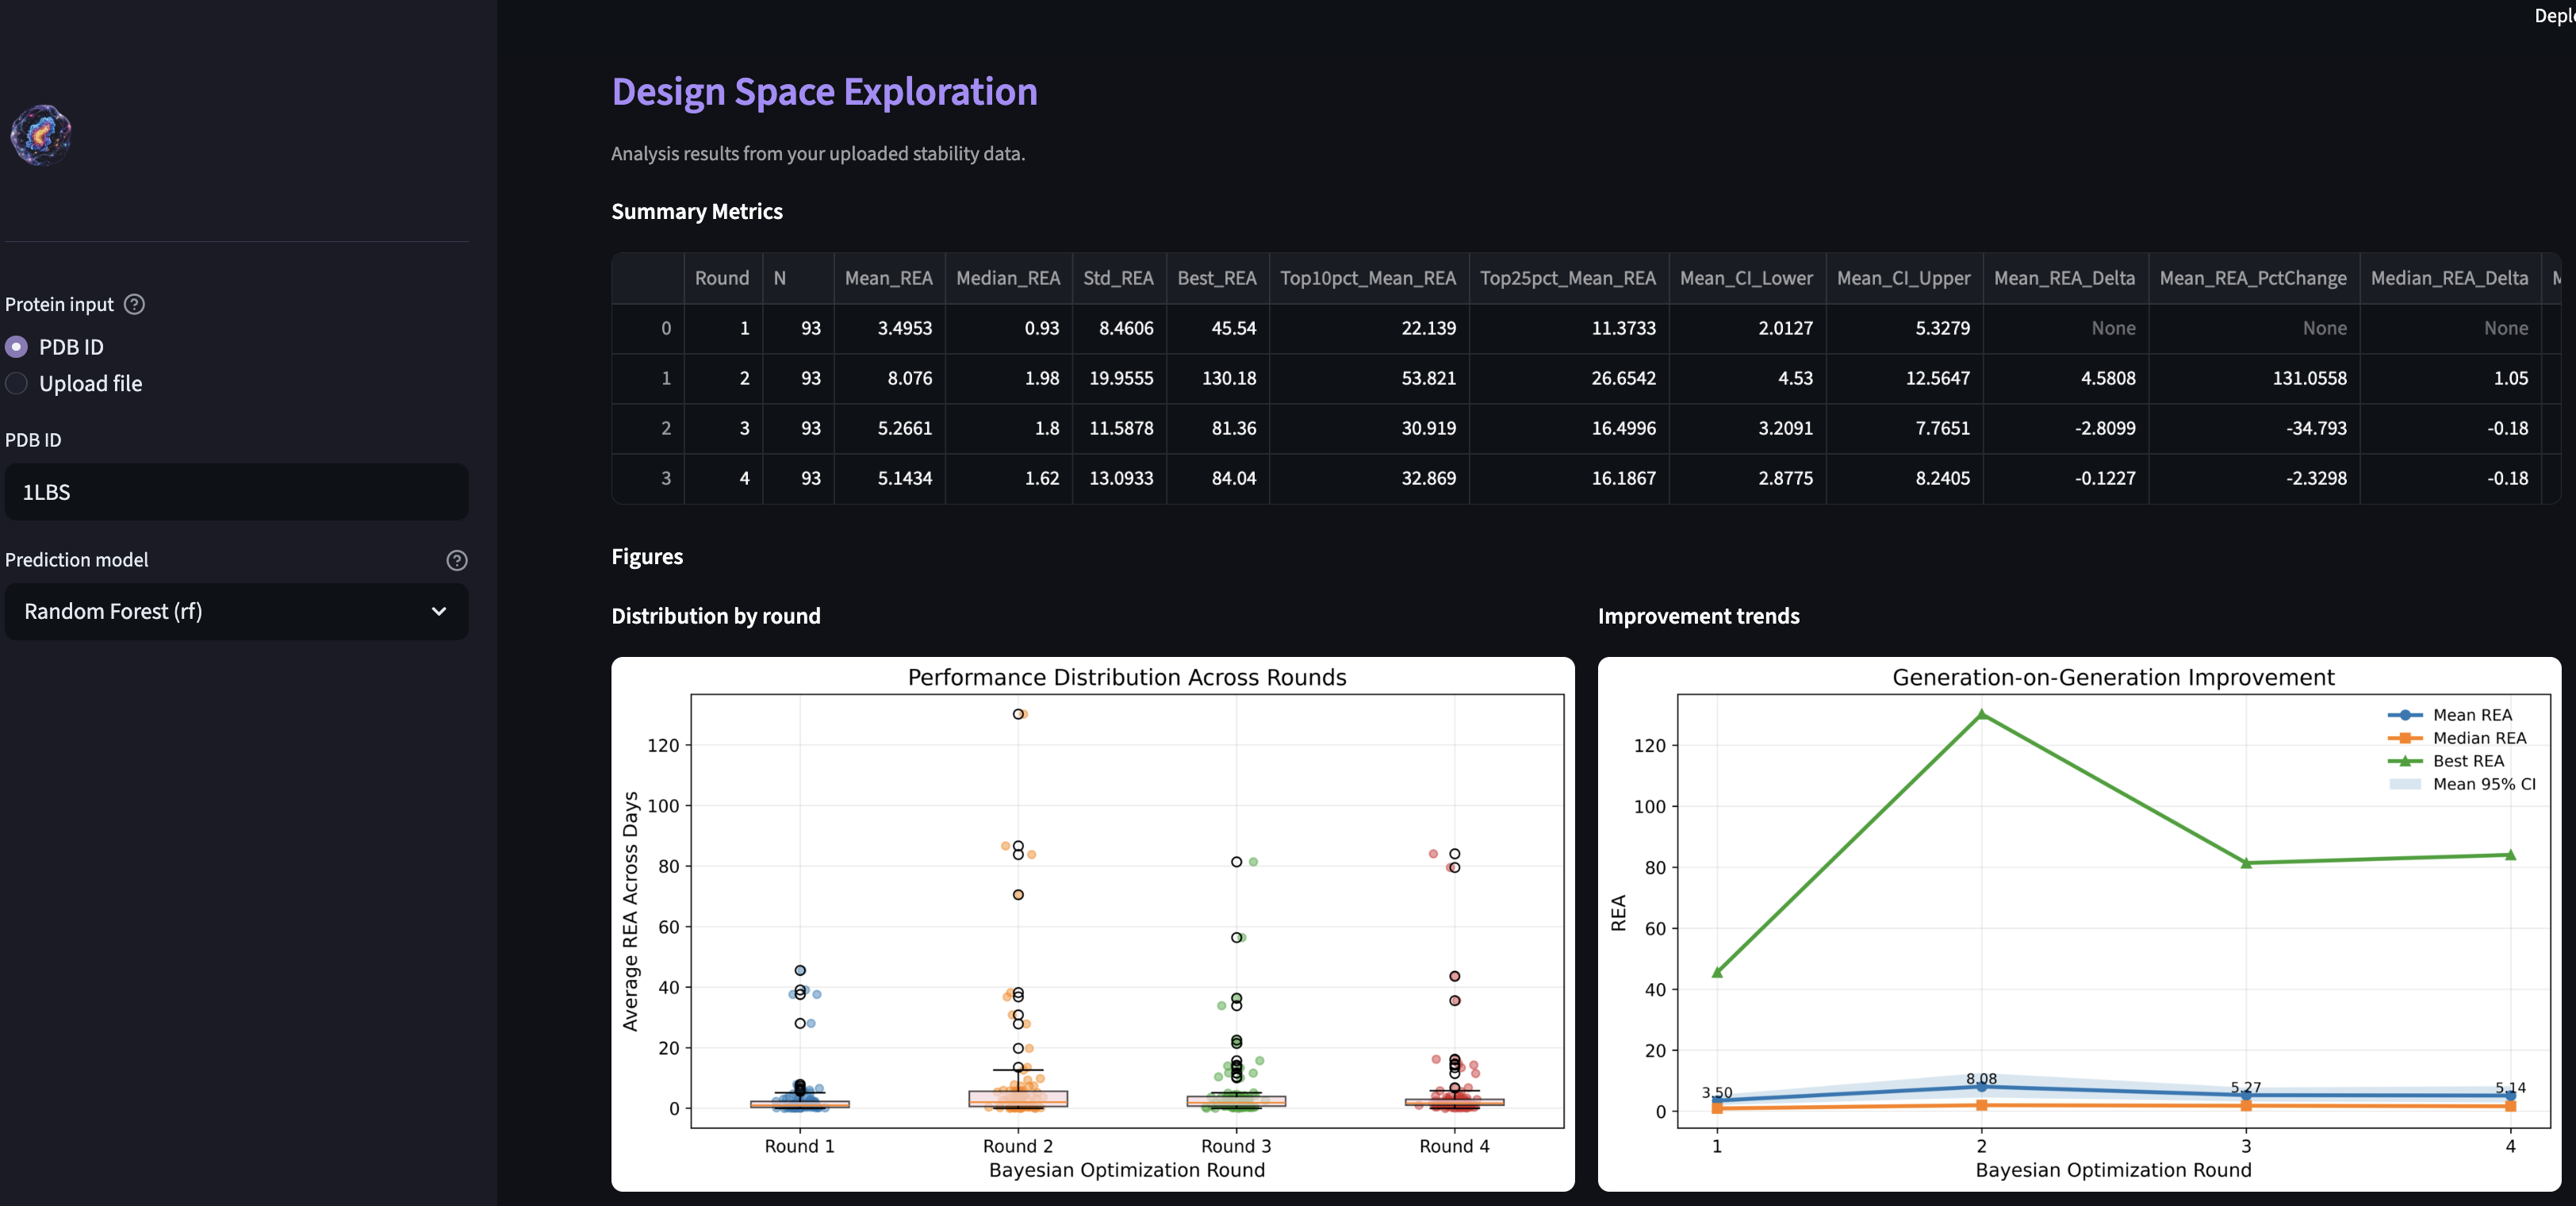
Task: Click the Prediction model help icon
Action: [x=456, y=560]
